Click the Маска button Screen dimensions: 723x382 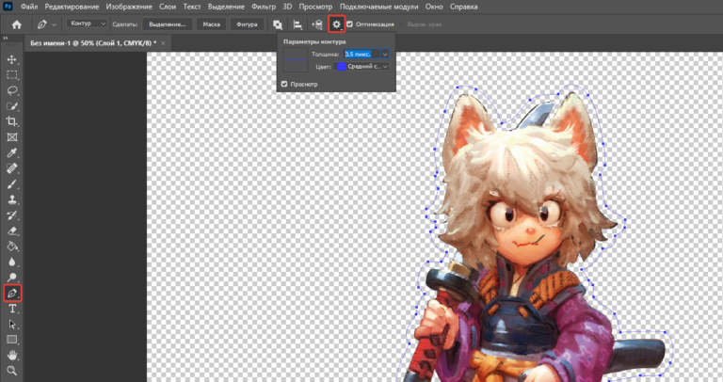click(212, 24)
